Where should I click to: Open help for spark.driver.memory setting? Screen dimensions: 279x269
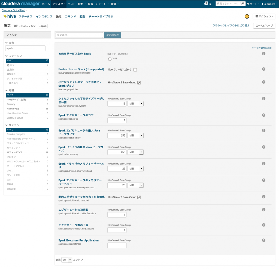tap(264, 147)
